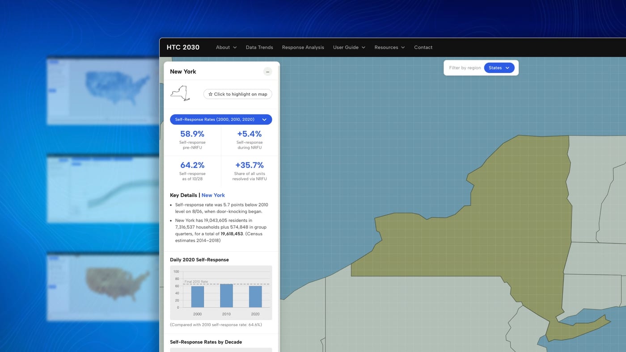Click the 58.9% pre-NRFU self-response value

pos(192,134)
